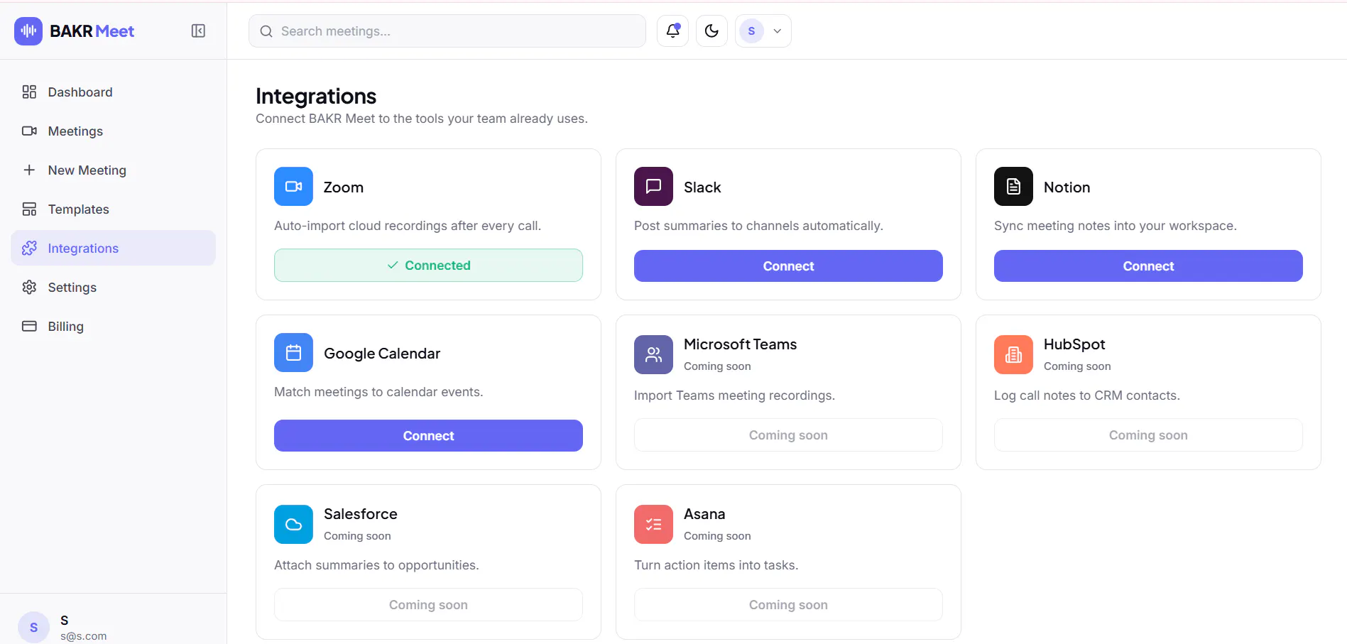Click the Notion document icon

(1013, 186)
